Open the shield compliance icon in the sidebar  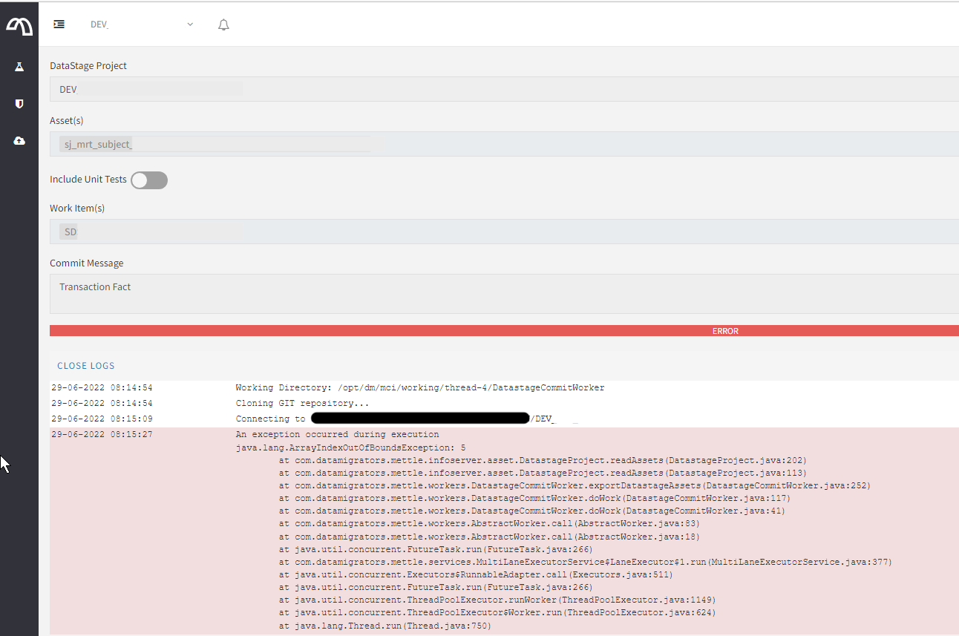[x=19, y=103]
